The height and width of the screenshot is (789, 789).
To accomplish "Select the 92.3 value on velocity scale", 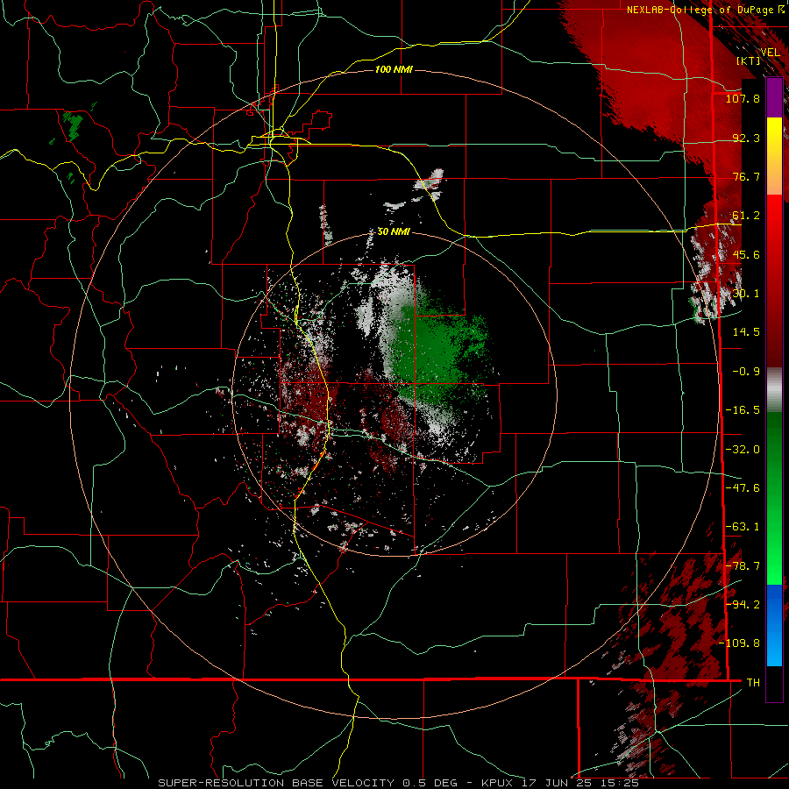I will pyautogui.click(x=746, y=138).
